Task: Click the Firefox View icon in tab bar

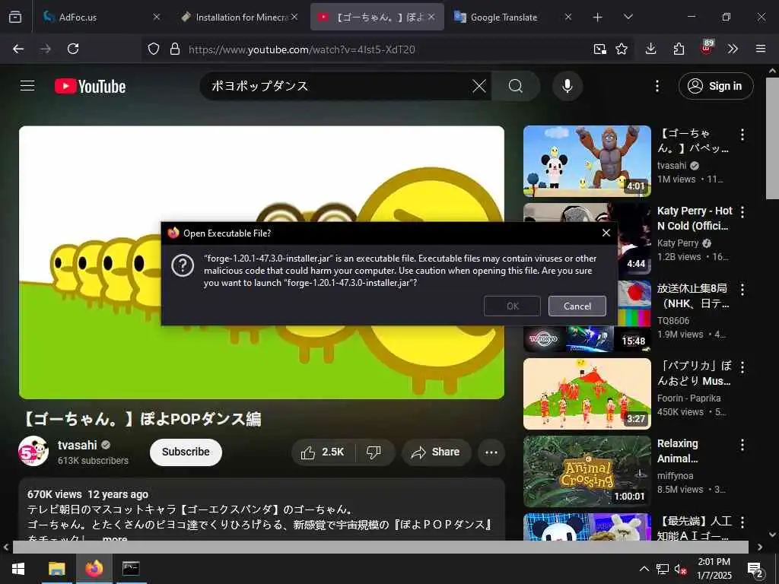Action: pyautogui.click(x=15, y=17)
